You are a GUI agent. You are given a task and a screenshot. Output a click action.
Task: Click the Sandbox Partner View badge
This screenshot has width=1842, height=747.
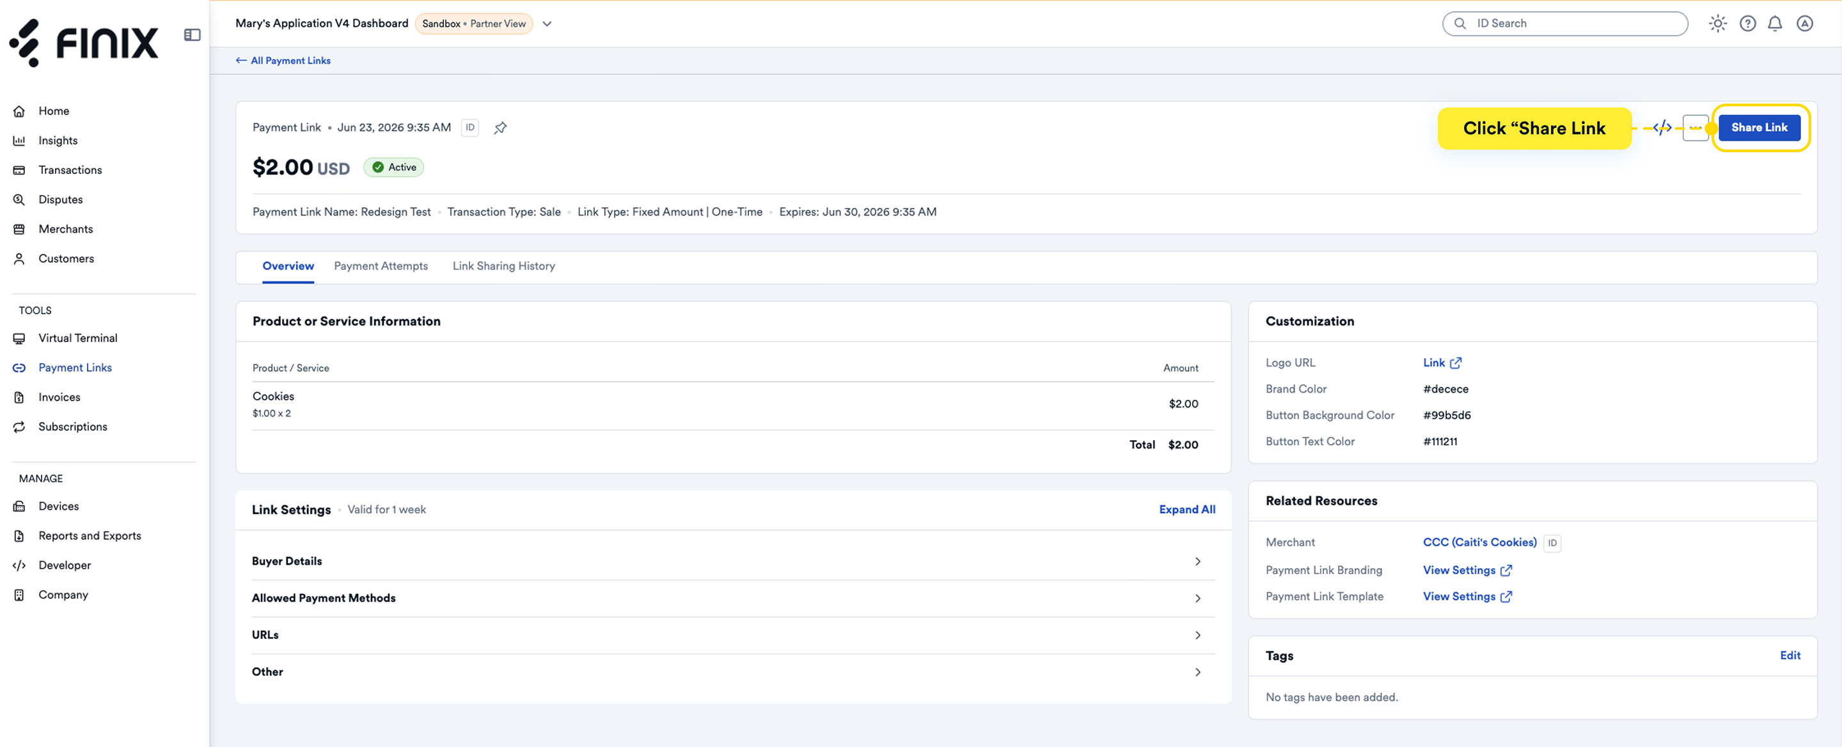coord(473,24)
